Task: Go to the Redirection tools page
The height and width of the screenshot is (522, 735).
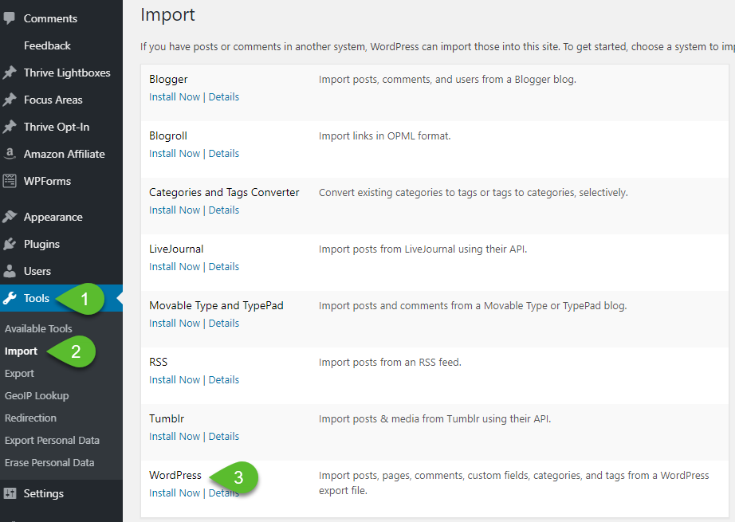Action: [30, 418]
